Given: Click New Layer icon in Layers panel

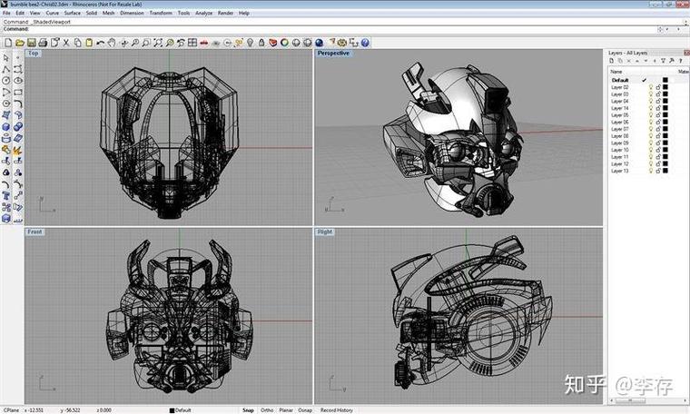Looking at the screenshot, I should [612, 61].
